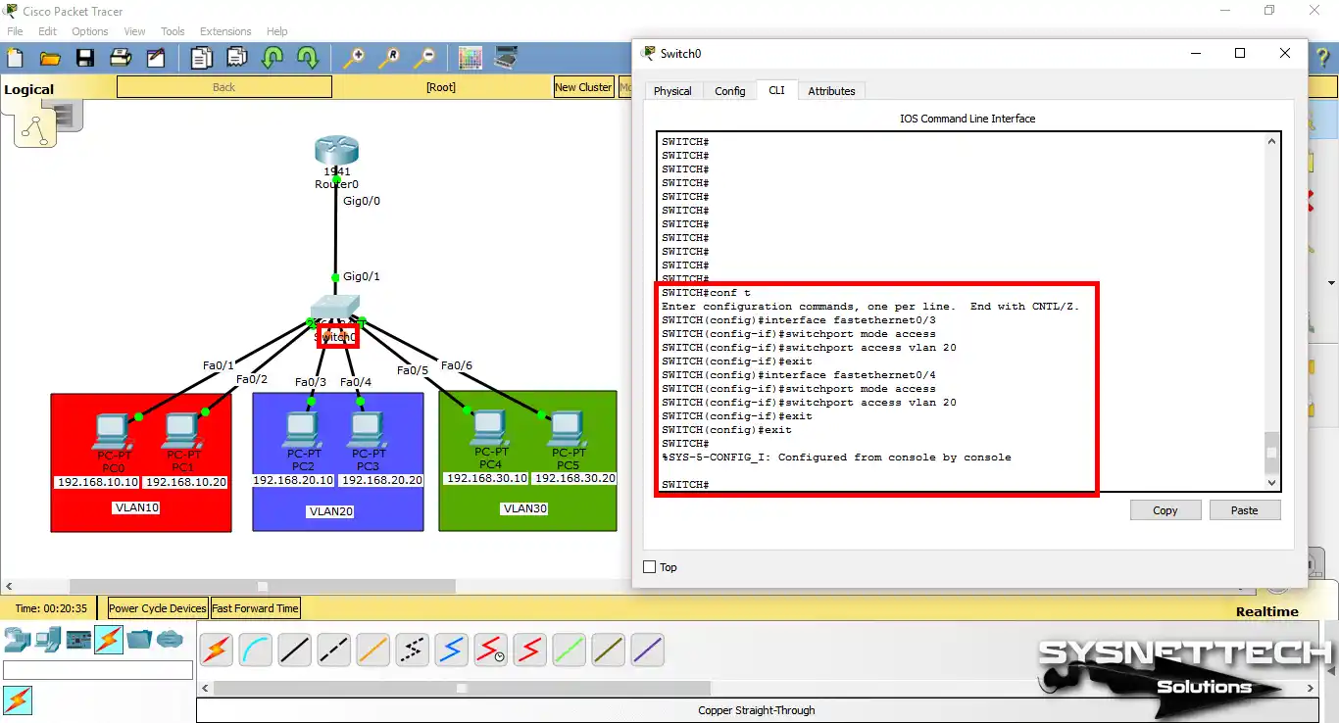Click the green Undo arrow
This screenshot has height=723, width=1339.
coord(272,57)
